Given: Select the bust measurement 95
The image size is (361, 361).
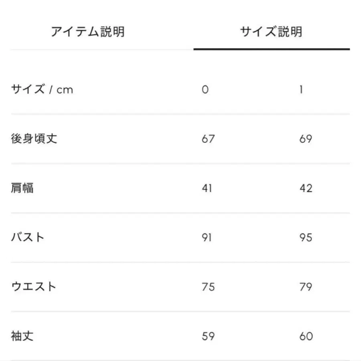Looking at the screenshot, I should coord(306,237).
